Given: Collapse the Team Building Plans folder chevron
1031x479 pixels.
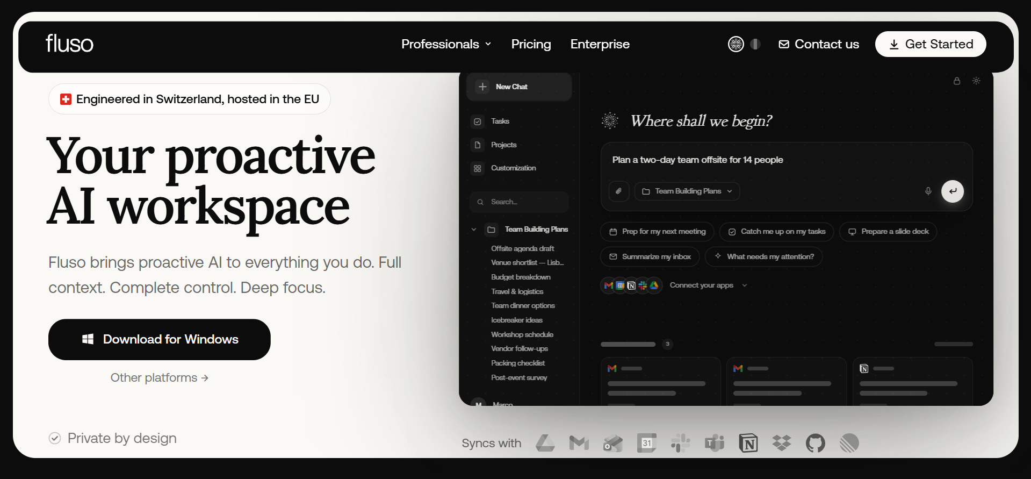Looking at the screenshot, I should point(474,230).
